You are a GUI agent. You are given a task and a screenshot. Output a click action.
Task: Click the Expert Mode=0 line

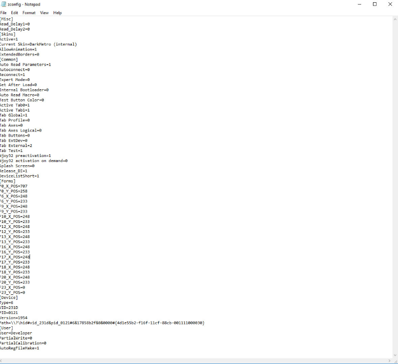click(x=15, y=80)
